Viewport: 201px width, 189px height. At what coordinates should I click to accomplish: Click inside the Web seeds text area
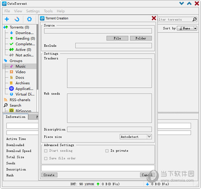109,108
